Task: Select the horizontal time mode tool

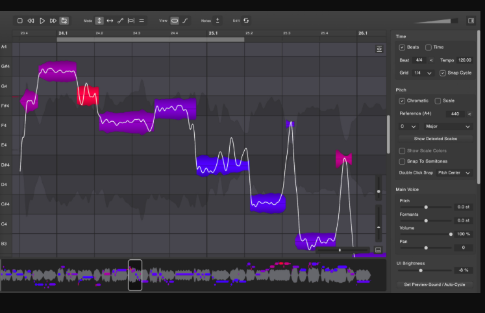Action: point(110,21)
